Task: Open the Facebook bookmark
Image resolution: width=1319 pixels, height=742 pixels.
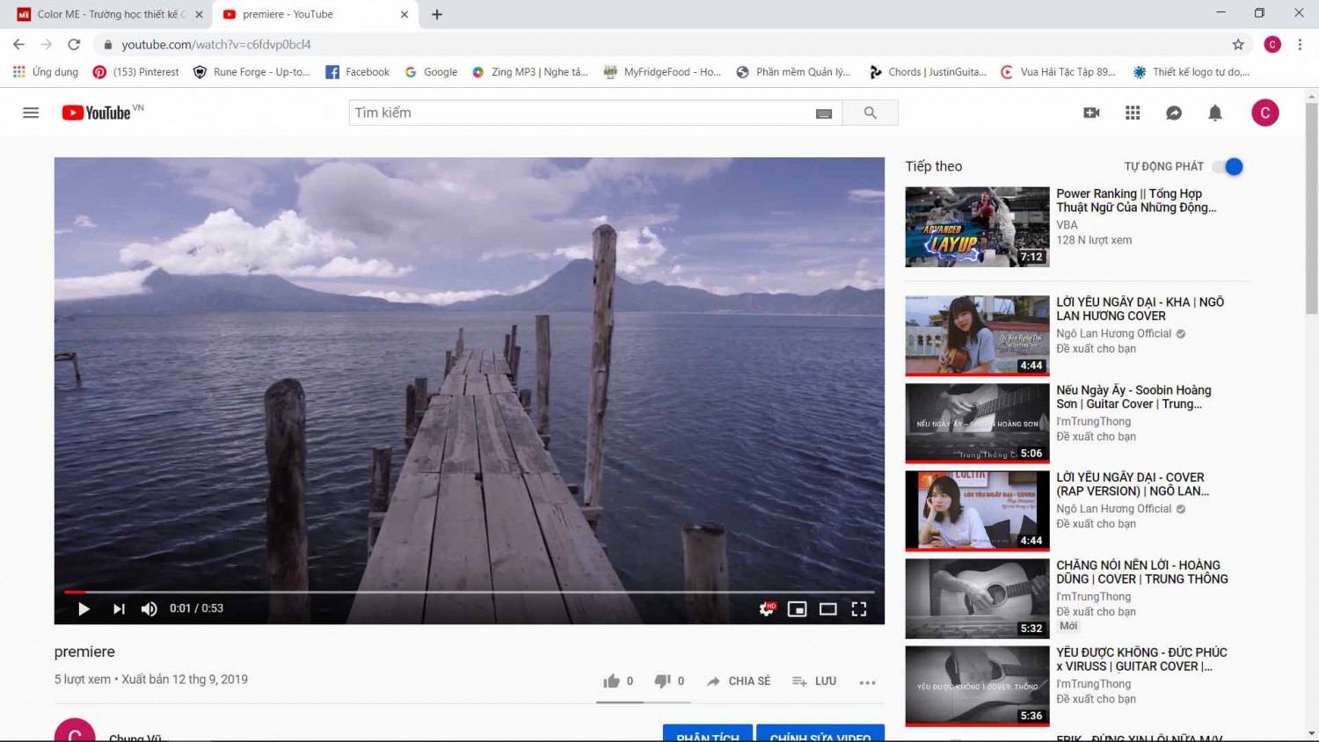Action: click(357, 72)
